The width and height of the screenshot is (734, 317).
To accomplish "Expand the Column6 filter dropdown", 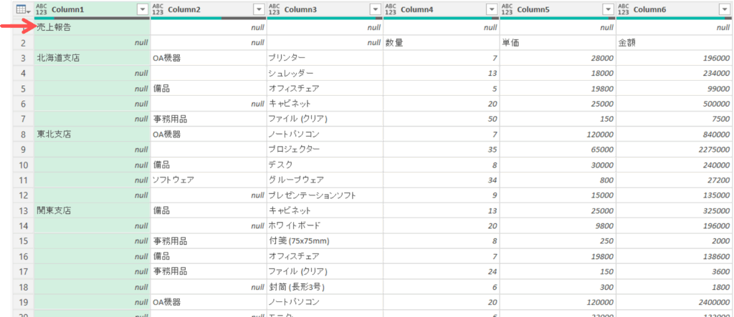I will [723, 9].
